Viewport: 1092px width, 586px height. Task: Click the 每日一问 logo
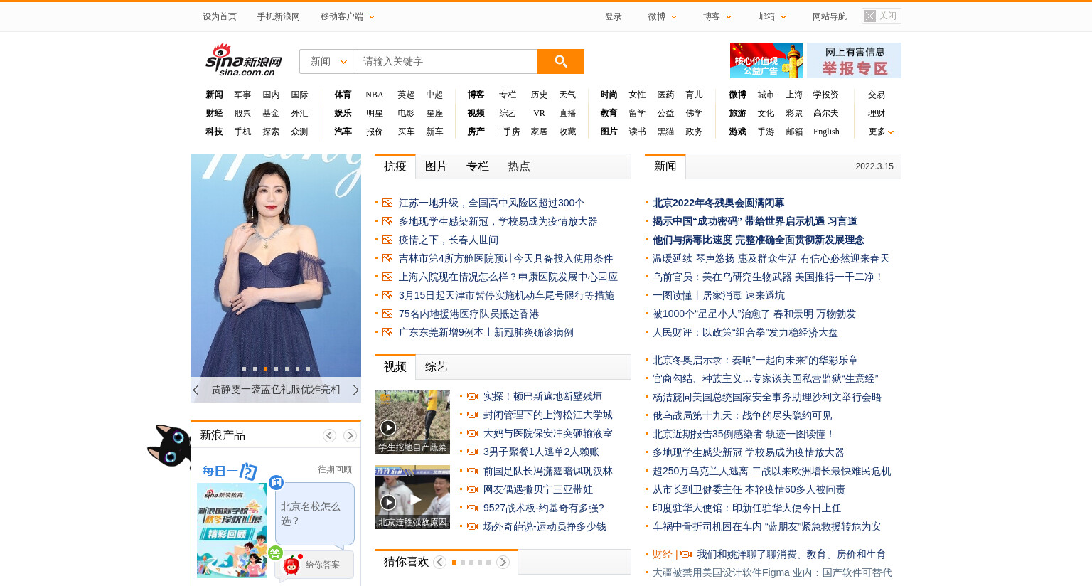click(x=230, y=471)
